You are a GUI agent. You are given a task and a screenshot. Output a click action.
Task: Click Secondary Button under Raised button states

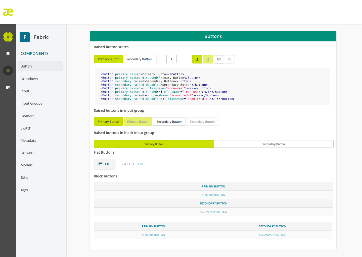click(x=139, y=59)
